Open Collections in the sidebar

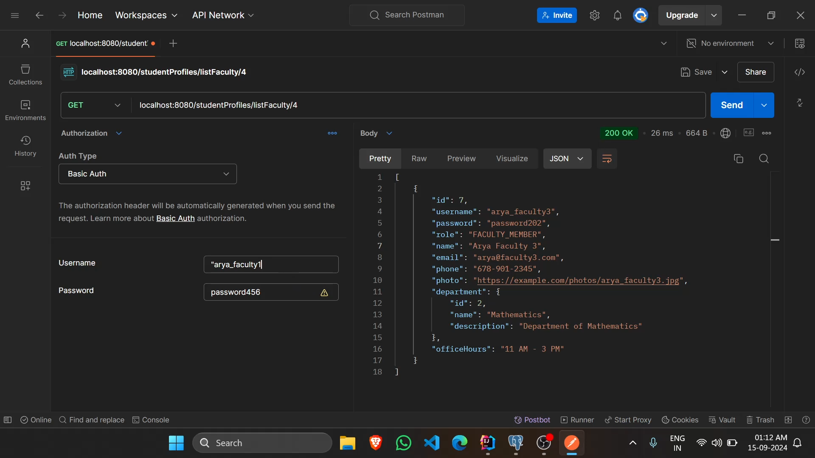pyautogui.click(x=25, y=75)
